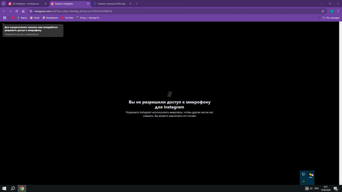Open the tab search dropdown arrow
This screenshot has width=342, height=192.
coord(4,4)
